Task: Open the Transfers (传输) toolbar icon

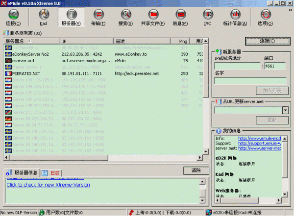Action: click(98, 14)
